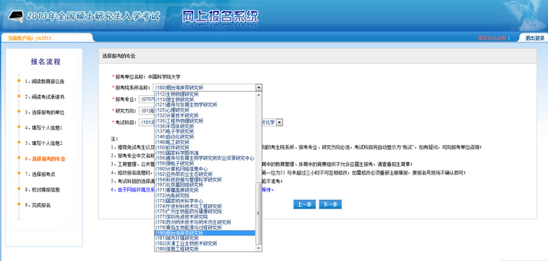Click 退出登录 to log out
Image resolution: width=548 pixels, height=261 pixels.
[x=535, y=38]
